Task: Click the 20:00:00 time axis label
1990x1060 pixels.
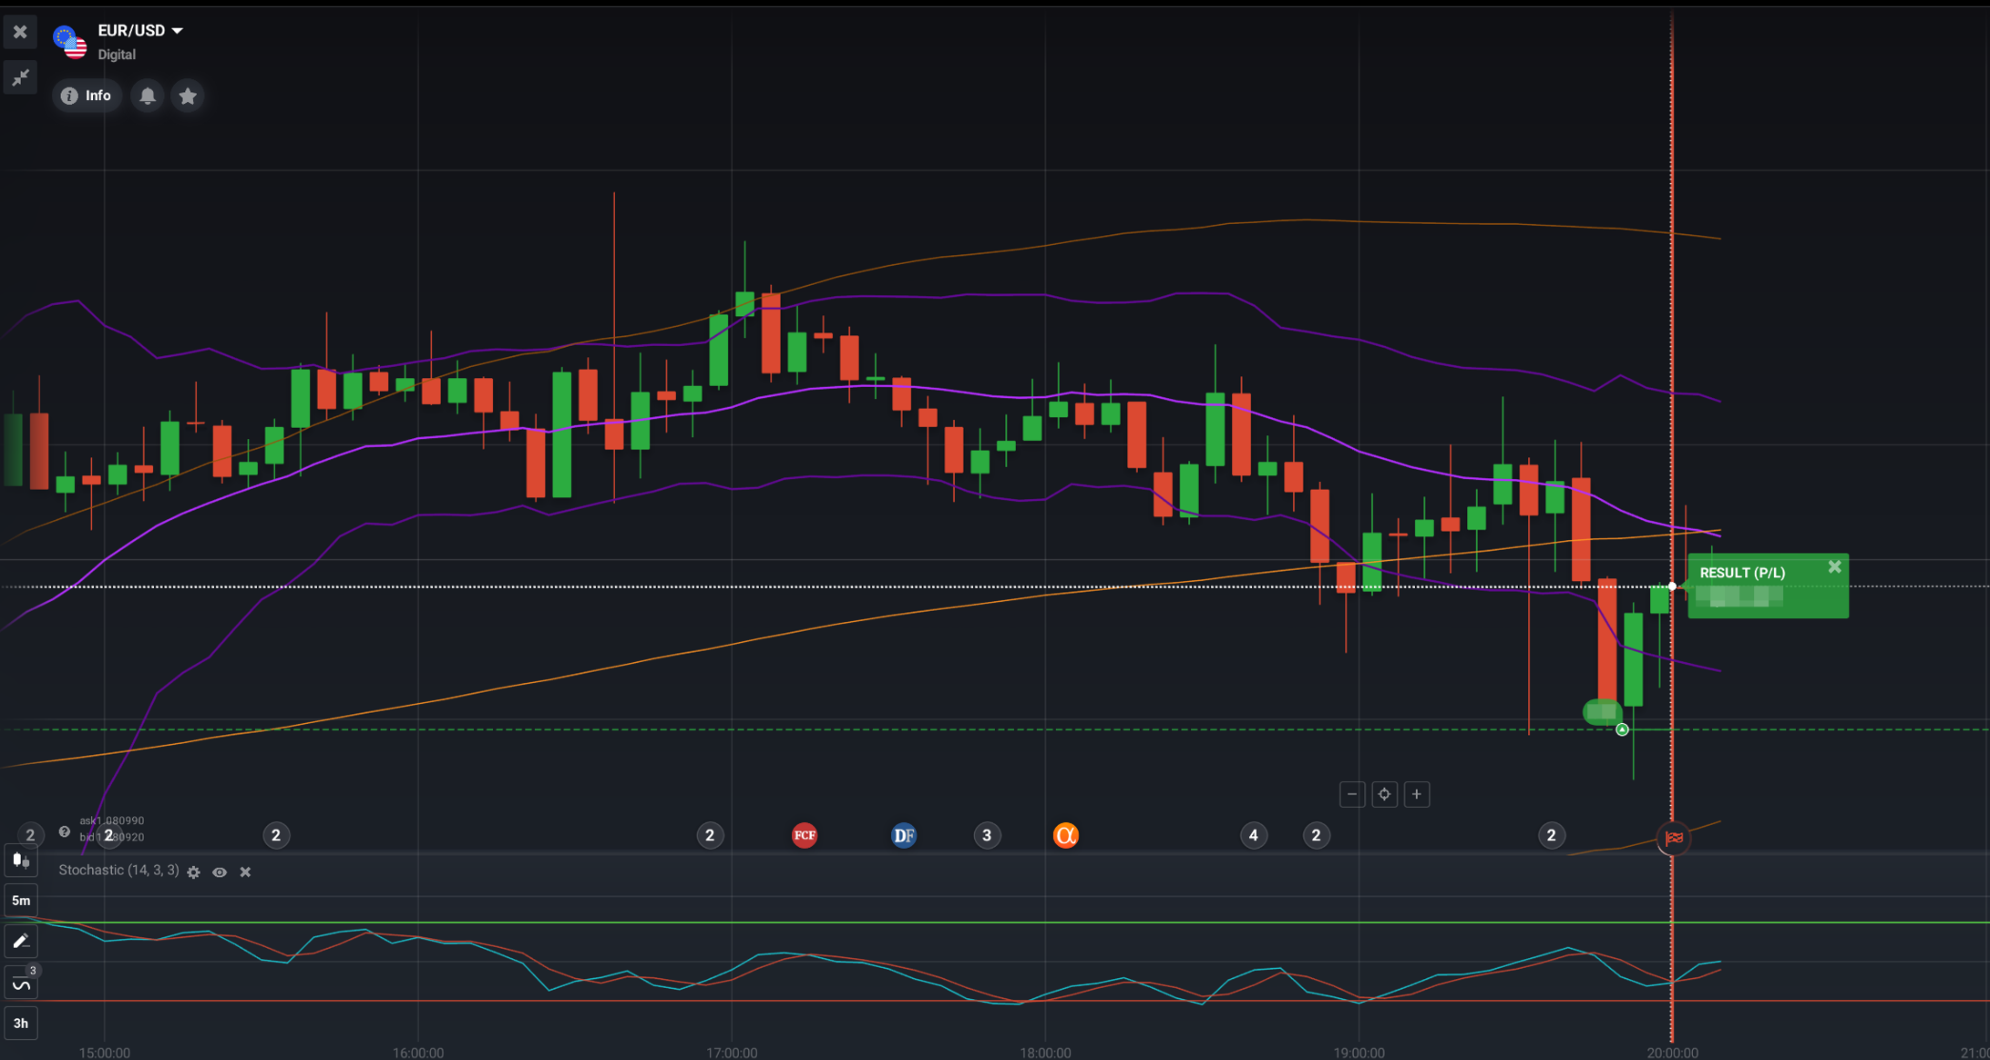Action: pyautogui.click(x=1672, y=1053)
